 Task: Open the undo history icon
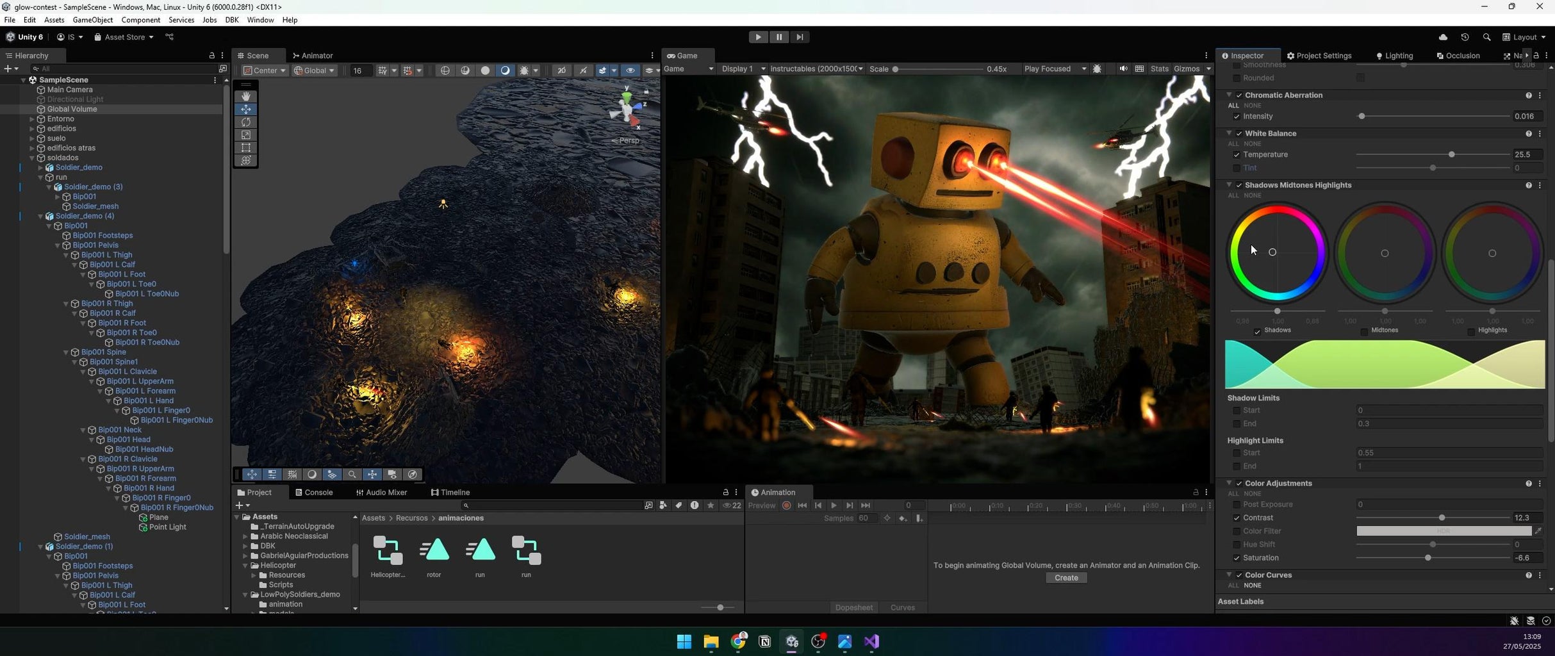pos(1464,37)
